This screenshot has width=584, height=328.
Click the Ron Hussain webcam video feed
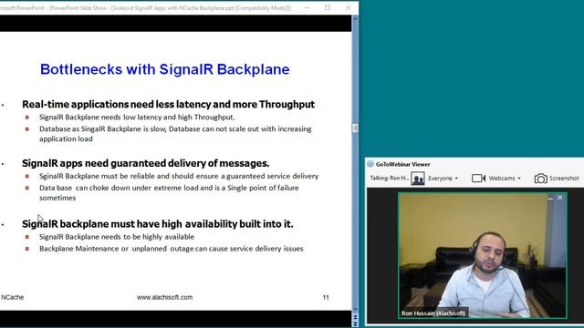[x=483, y=255]
